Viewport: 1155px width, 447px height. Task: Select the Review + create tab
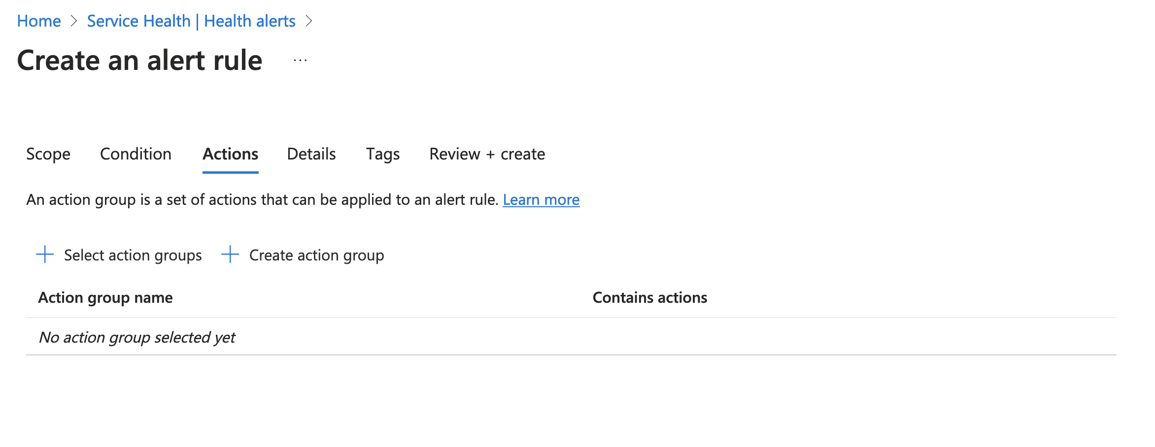coord(487,154)
